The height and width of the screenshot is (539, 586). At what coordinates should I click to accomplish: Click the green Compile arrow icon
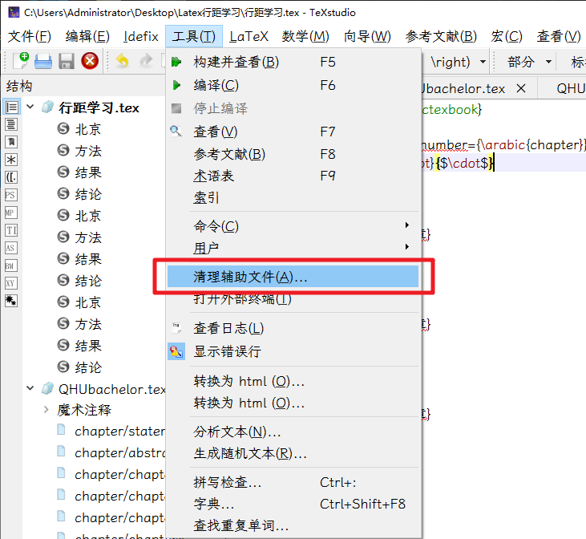(x=176, y=85)
